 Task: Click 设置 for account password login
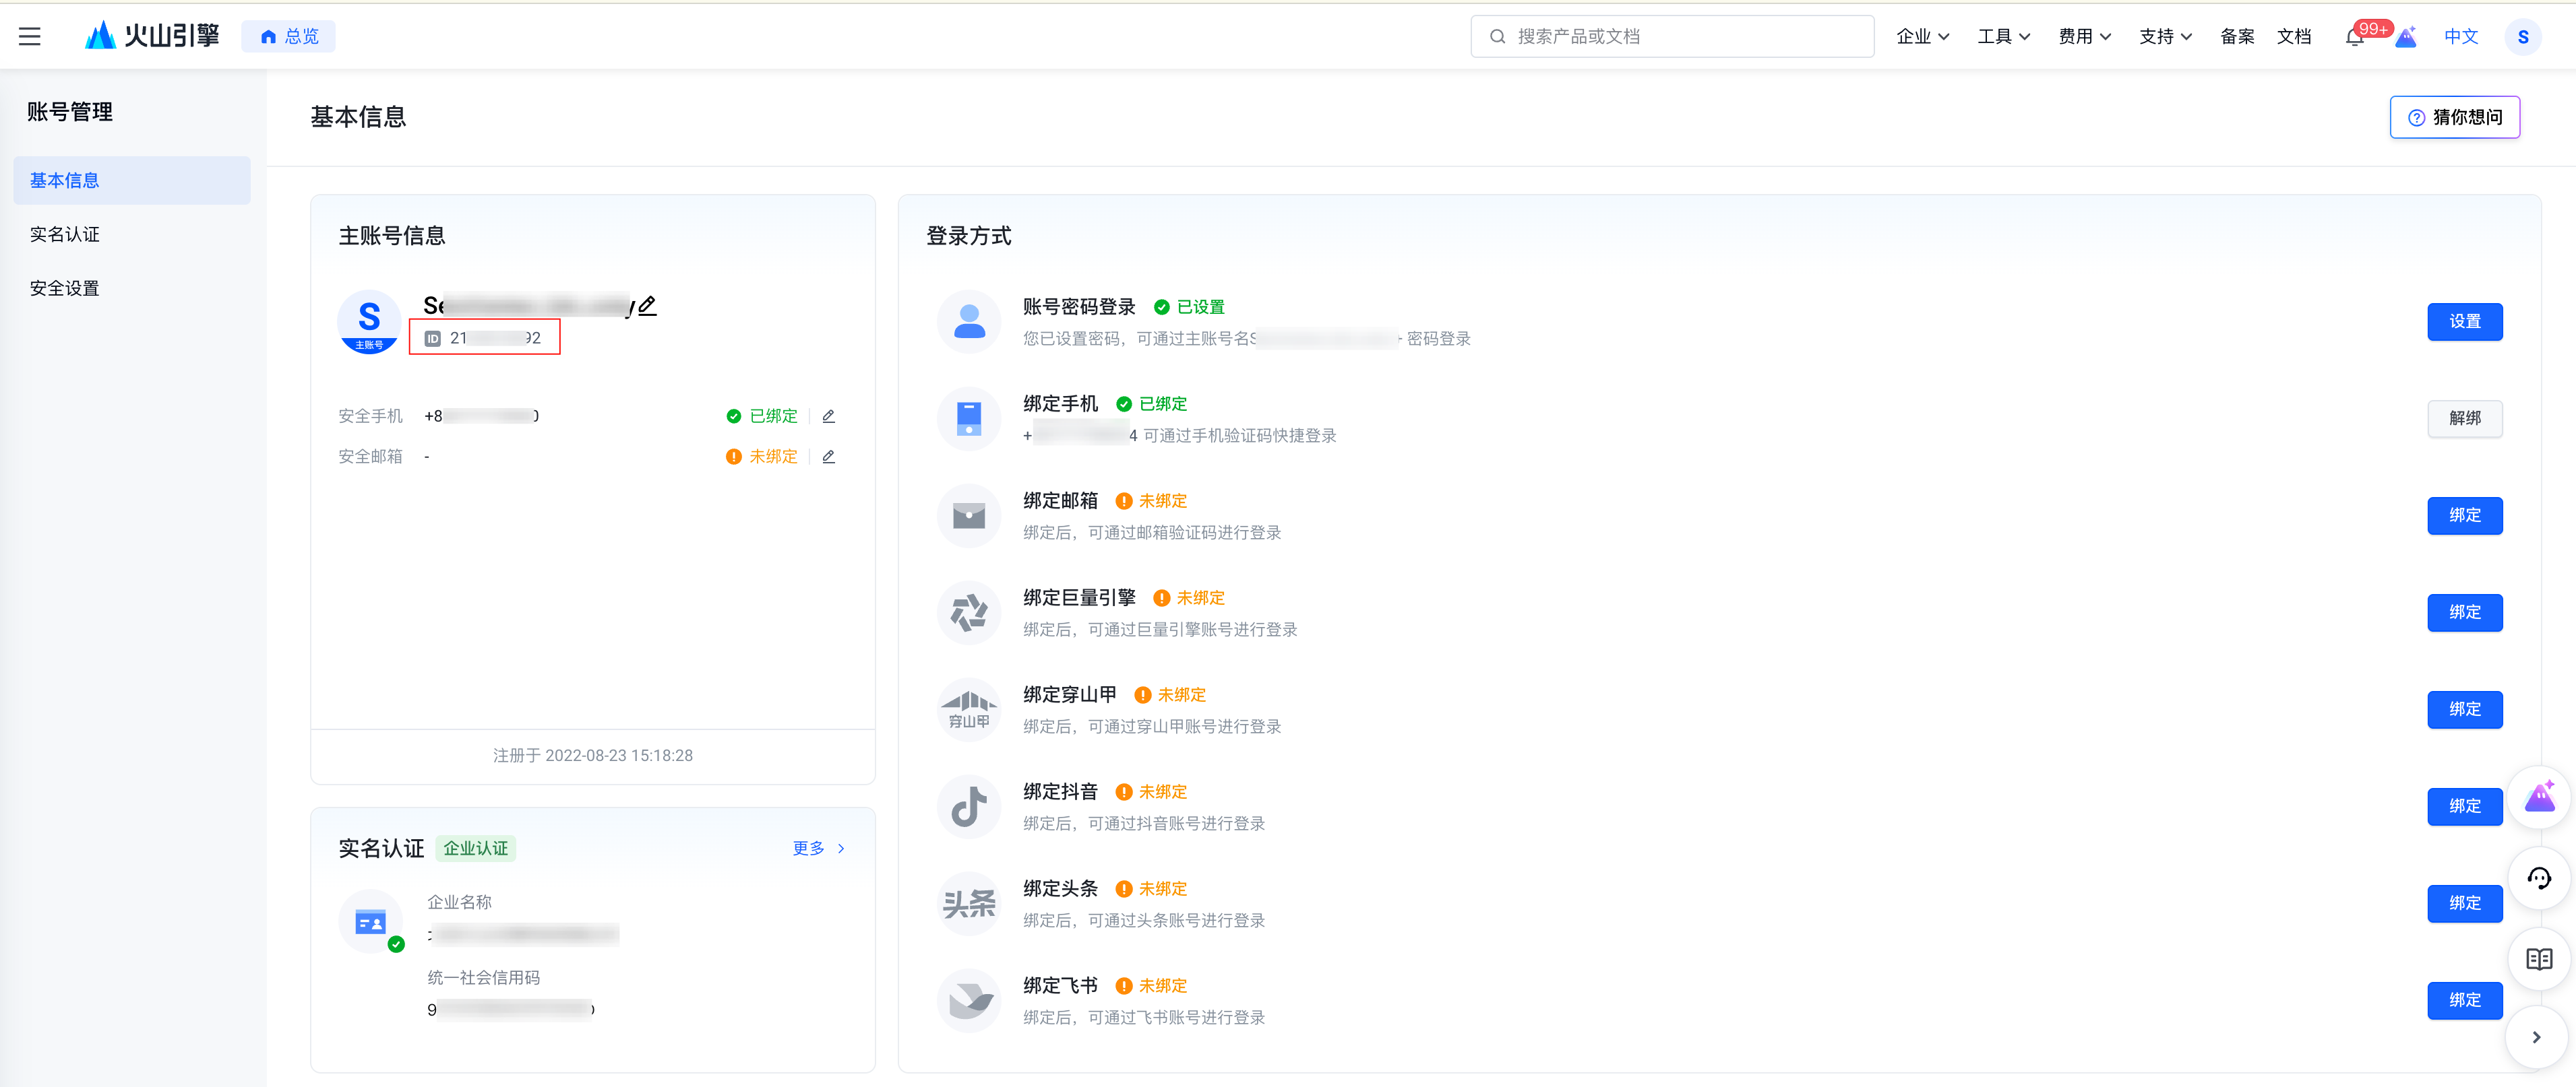click(x=2464, y=322)
